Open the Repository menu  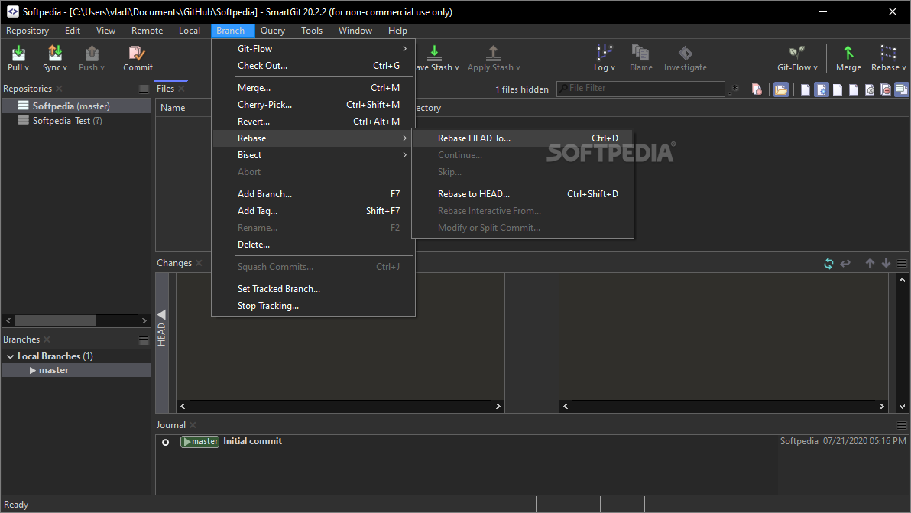[28, 31]
